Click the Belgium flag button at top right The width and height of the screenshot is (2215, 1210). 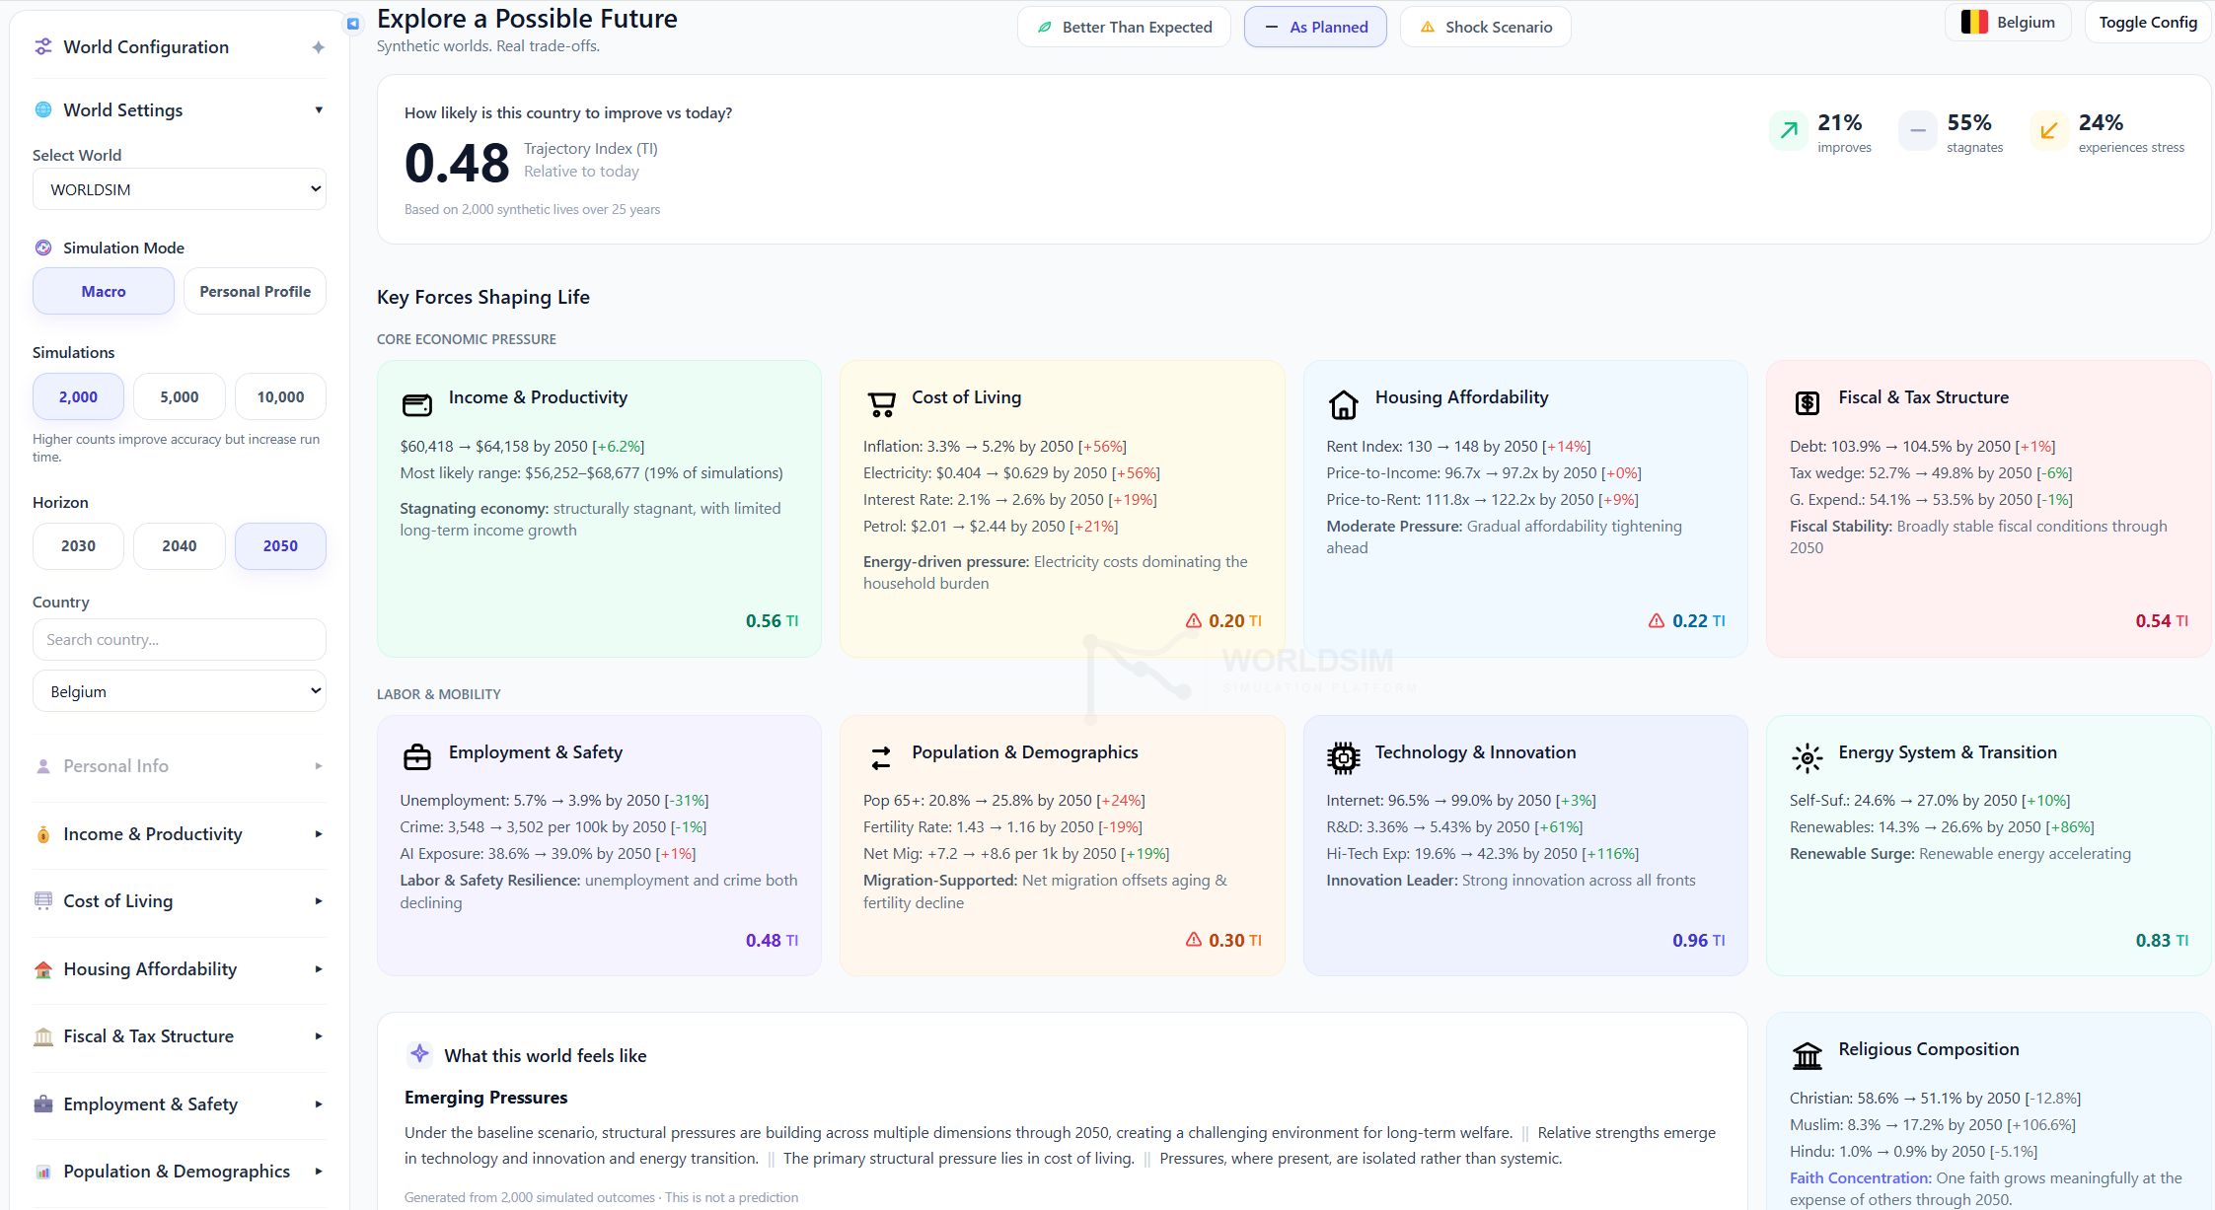pos(2008,21)
